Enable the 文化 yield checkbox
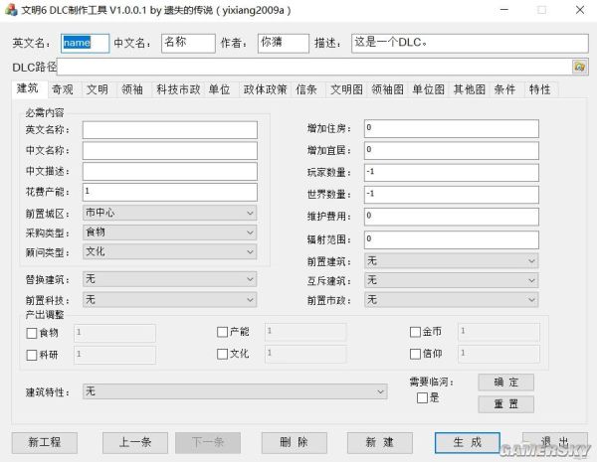Viewport: 597px width, 462px height. (x=222, y=354)
